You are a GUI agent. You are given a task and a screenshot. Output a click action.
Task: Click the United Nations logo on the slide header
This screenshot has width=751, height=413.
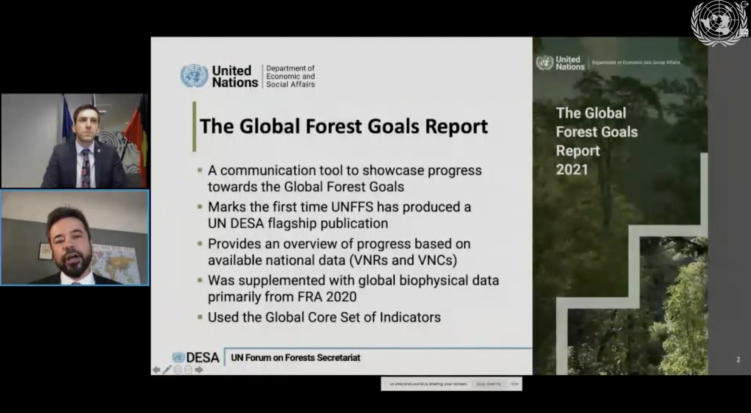[x=219, y=76]
